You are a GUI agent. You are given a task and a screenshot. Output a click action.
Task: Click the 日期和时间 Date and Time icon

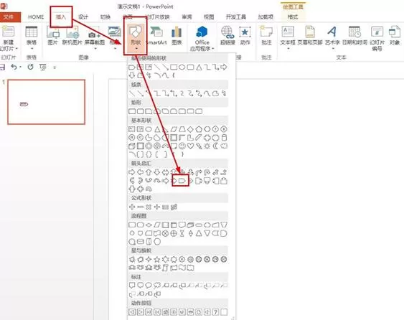(x=354, y=32)
